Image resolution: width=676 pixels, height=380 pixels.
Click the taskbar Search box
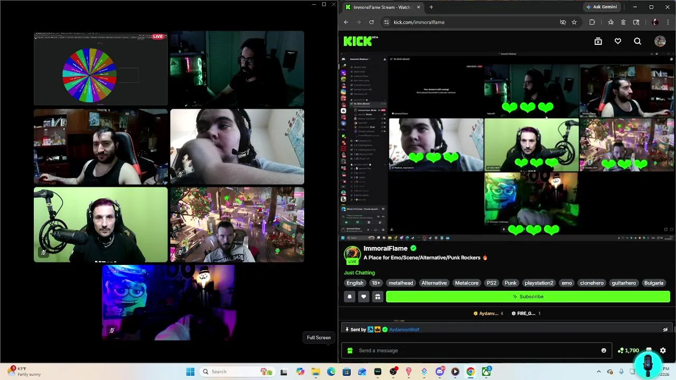[x=237, y=372]
